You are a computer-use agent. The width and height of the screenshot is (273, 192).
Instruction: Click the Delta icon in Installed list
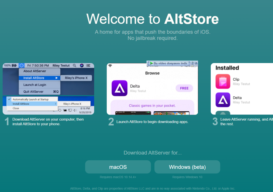pyautogui.click(x=223, y=100)
